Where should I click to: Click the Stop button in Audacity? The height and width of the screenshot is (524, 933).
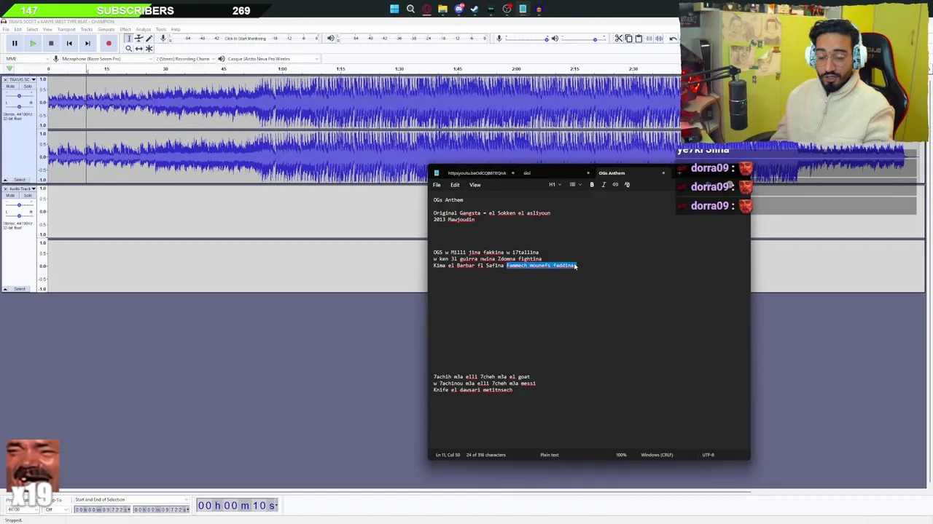point(51,44)
